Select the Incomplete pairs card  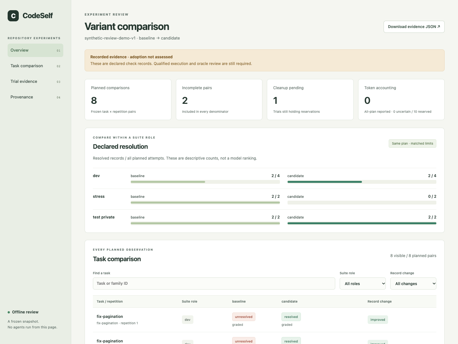[219, 100]
